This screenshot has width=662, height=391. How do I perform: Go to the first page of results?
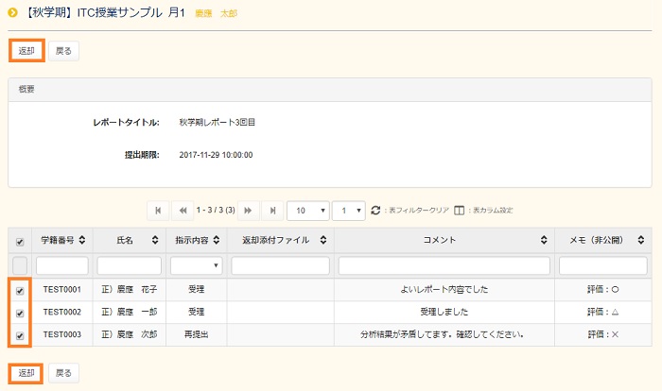tap(158, 210)
